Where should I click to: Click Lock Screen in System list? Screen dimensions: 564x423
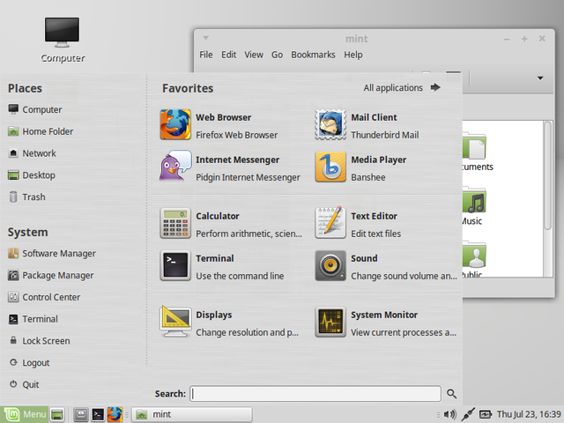click(39, 341)
